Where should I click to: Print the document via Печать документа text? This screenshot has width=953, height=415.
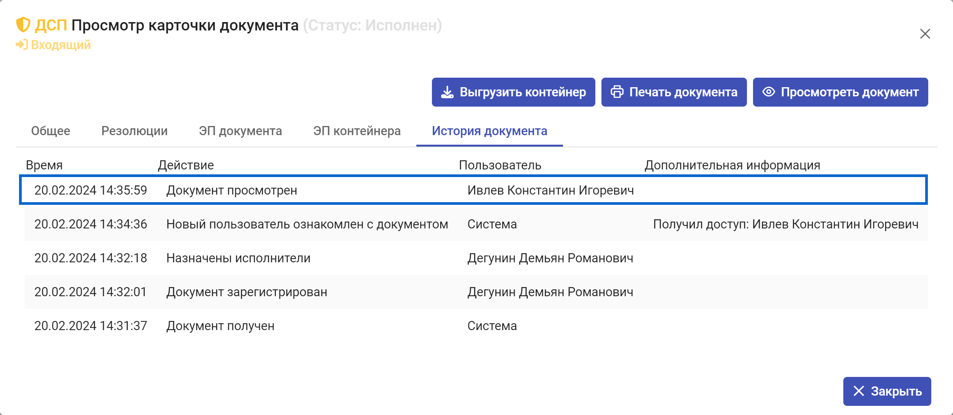point(683,92)
